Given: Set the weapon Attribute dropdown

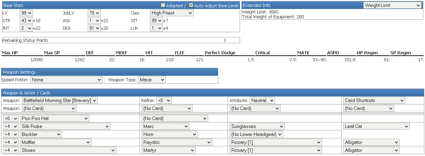Looking at the screenshot, I should point(262,100).
